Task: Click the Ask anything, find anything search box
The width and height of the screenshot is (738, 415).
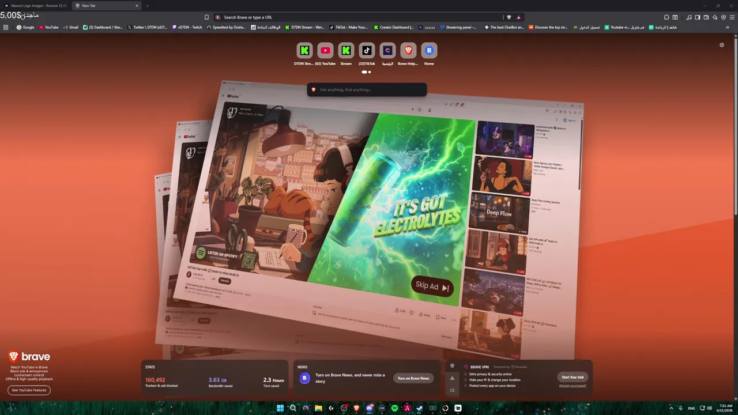Action: [367, 89]
